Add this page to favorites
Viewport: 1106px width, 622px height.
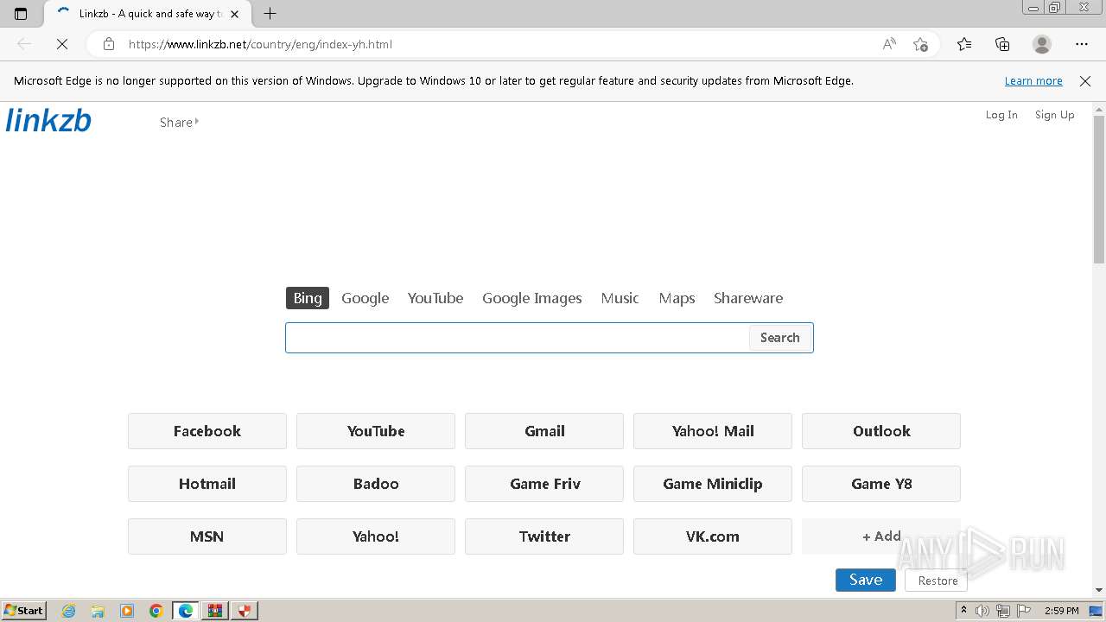[x=920, y=44]
